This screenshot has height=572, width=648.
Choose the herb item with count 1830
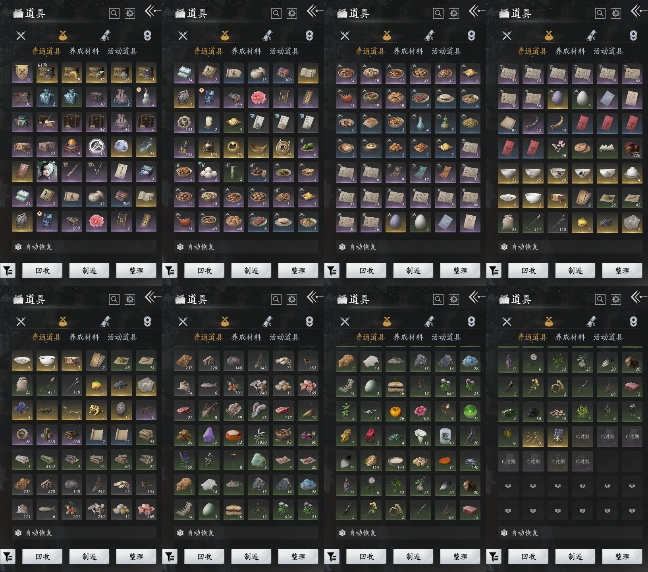tap(258, 435)
